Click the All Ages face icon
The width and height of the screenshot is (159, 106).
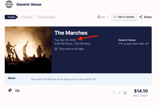tap(56, 49)
